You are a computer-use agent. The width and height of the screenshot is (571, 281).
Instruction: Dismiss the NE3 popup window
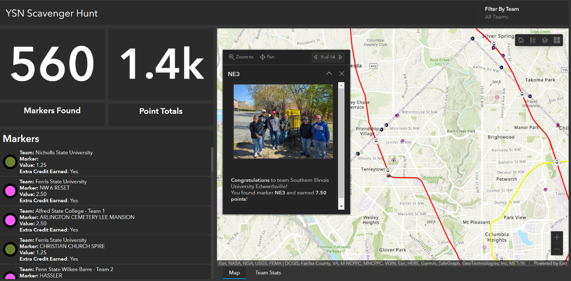(x=341, y=73)
